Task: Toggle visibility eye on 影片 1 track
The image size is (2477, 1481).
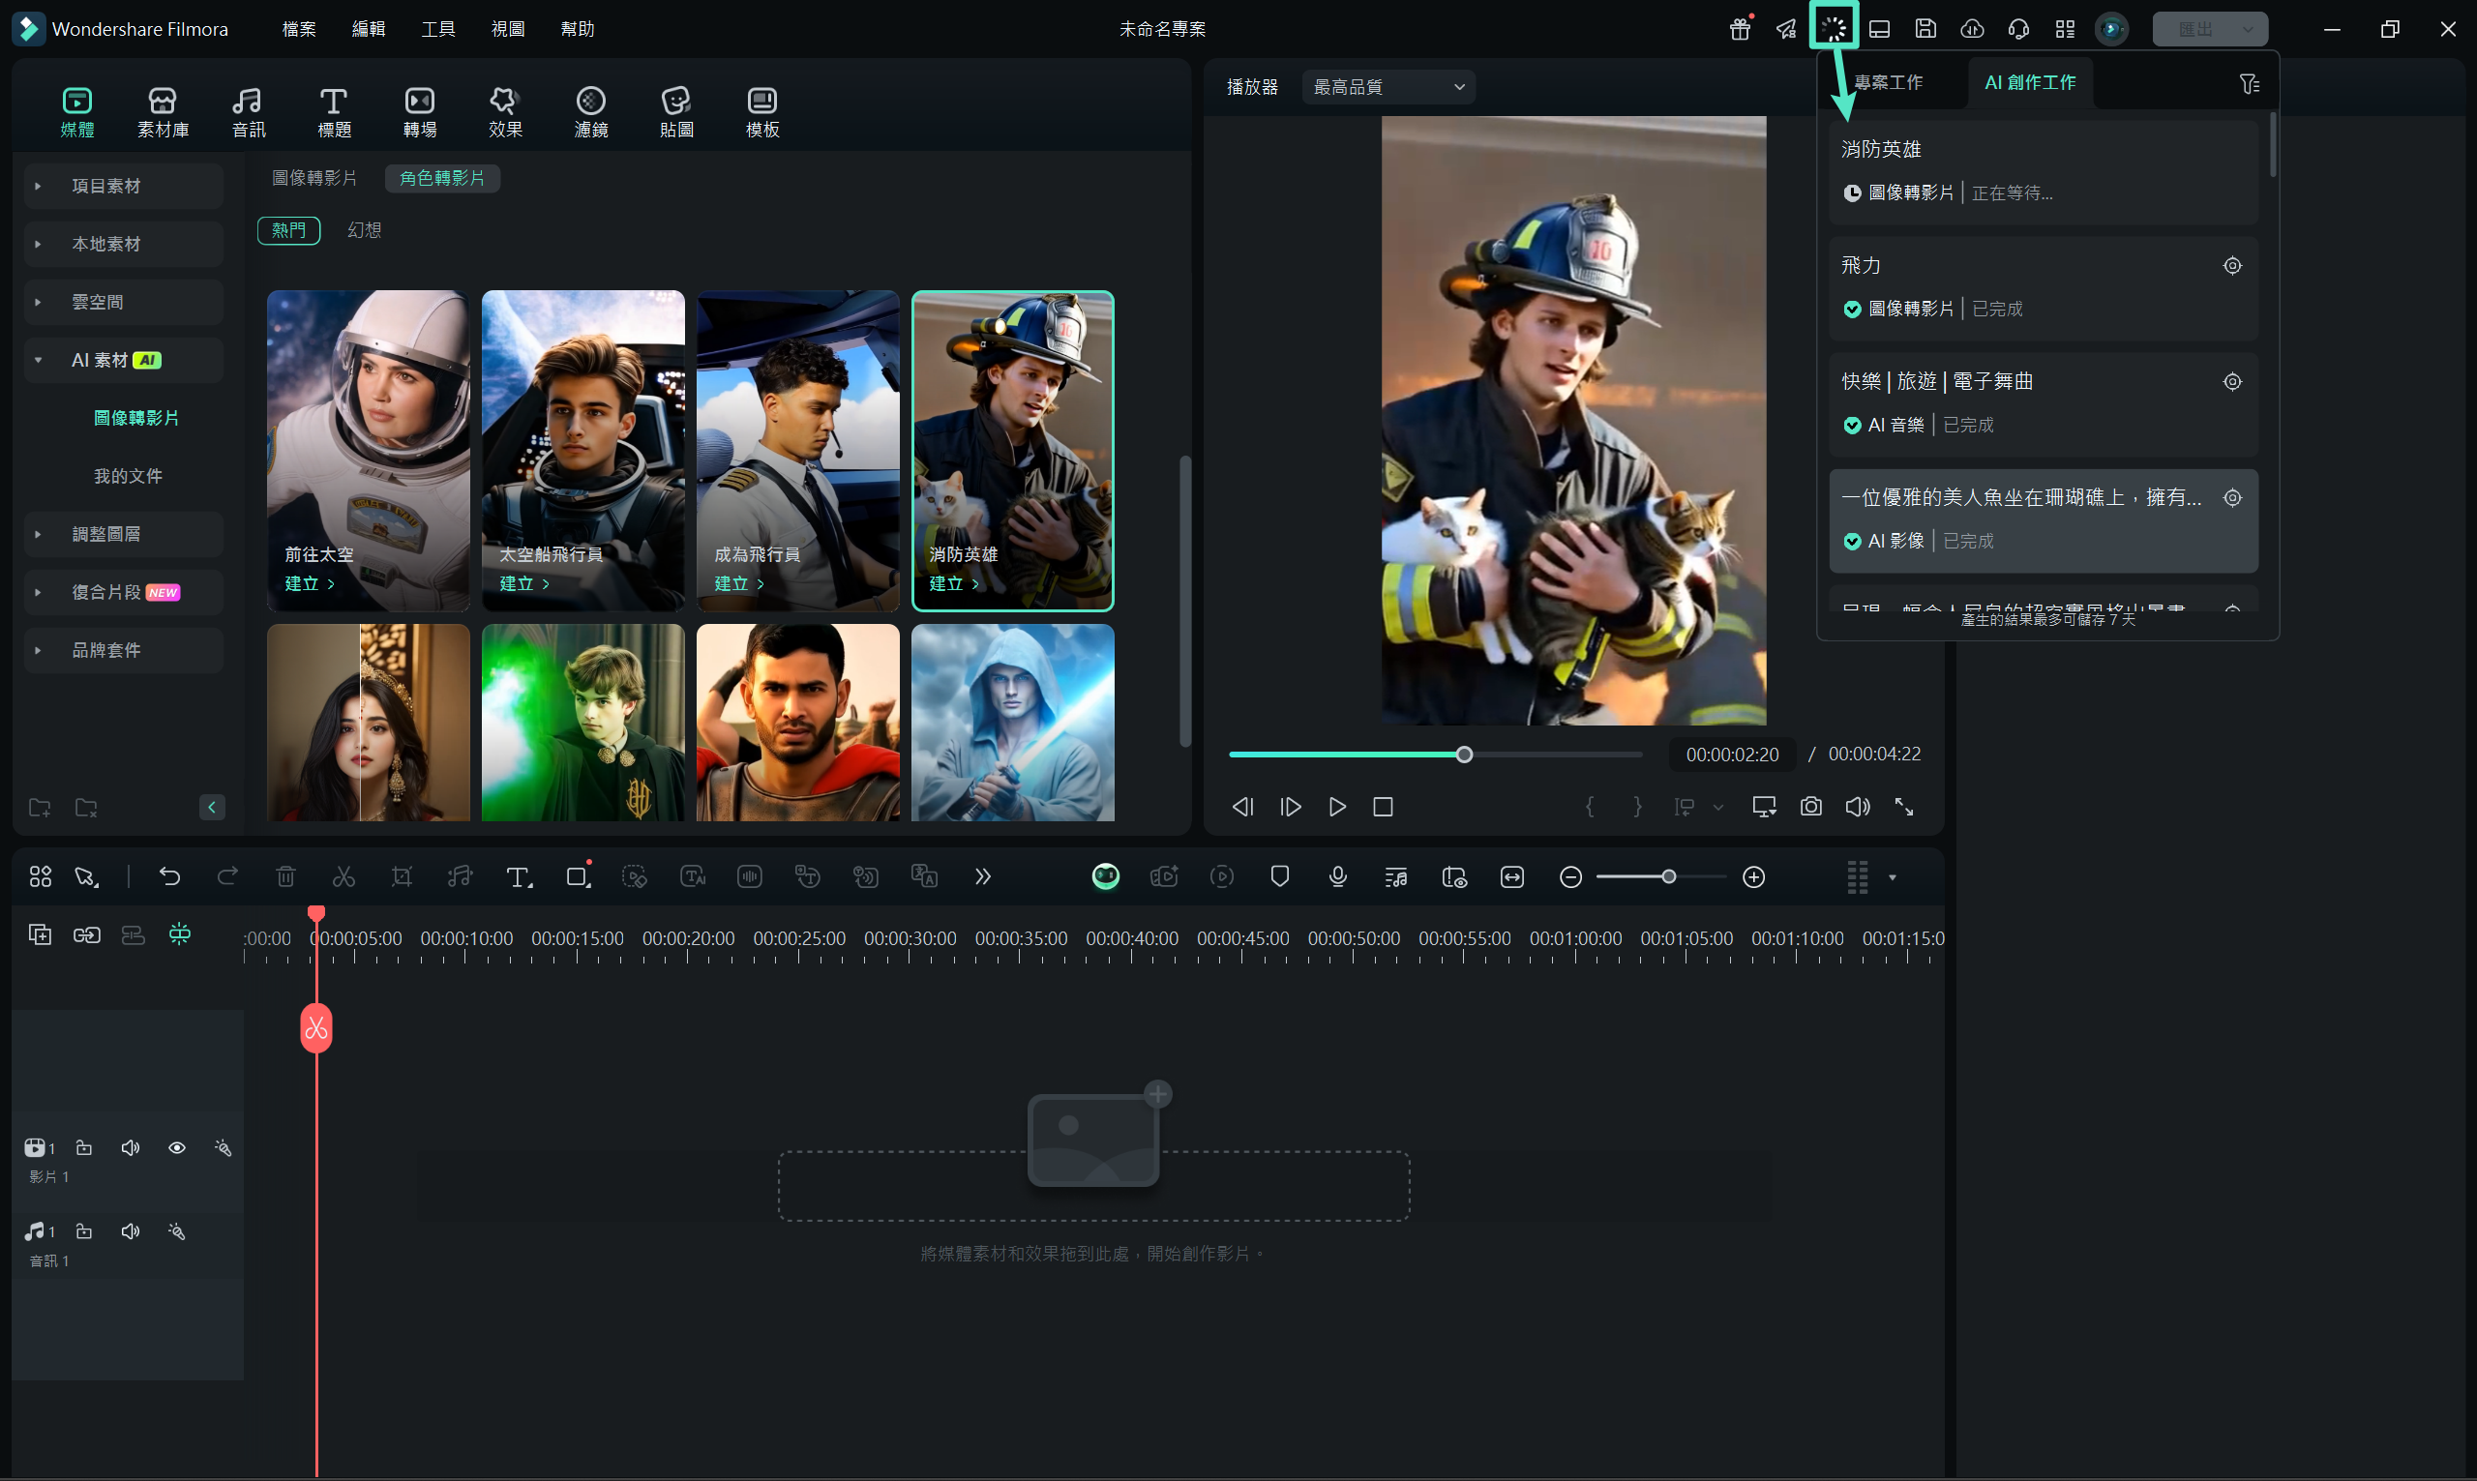Action: [177, 1147]
